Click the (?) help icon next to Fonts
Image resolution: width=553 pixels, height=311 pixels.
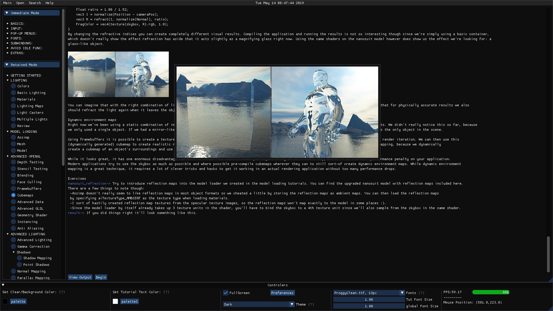coord(421,293)
